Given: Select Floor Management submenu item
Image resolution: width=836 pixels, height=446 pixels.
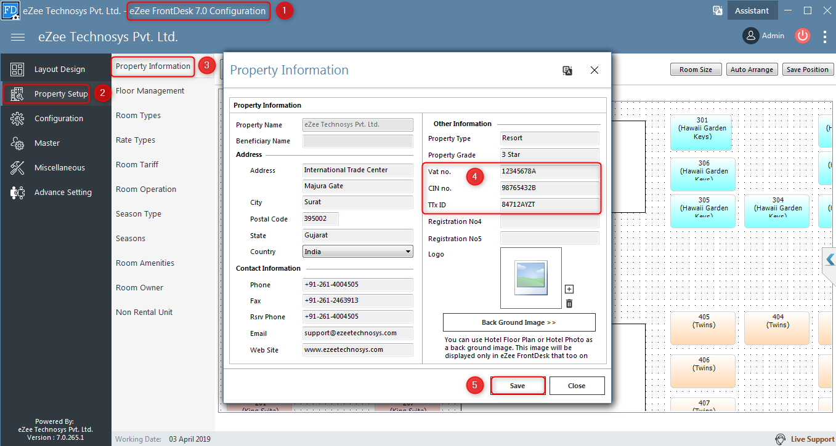Looking at the screenshot, I should coord(150,91).
